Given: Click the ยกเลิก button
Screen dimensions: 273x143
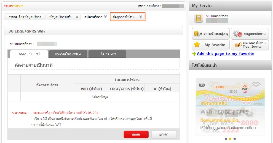Looking at the screenshot, I should pyautogui.click(x=164, y=134).
